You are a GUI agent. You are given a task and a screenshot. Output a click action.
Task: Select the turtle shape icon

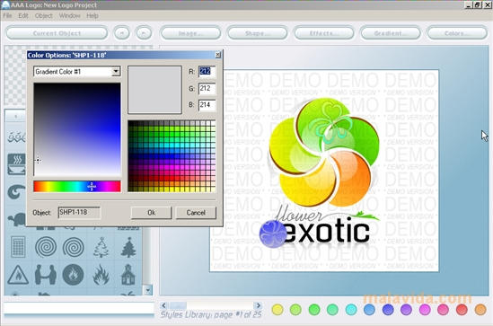coord(17,219)
